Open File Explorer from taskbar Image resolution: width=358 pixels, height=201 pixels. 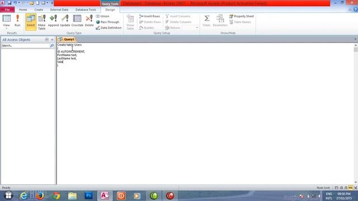[x=72, y=195]
